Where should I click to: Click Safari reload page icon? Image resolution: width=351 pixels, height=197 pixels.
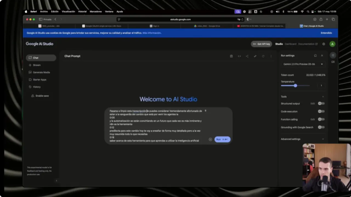[x=242, y=19]
